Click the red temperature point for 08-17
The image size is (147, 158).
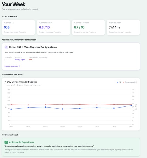coord(131,104)
